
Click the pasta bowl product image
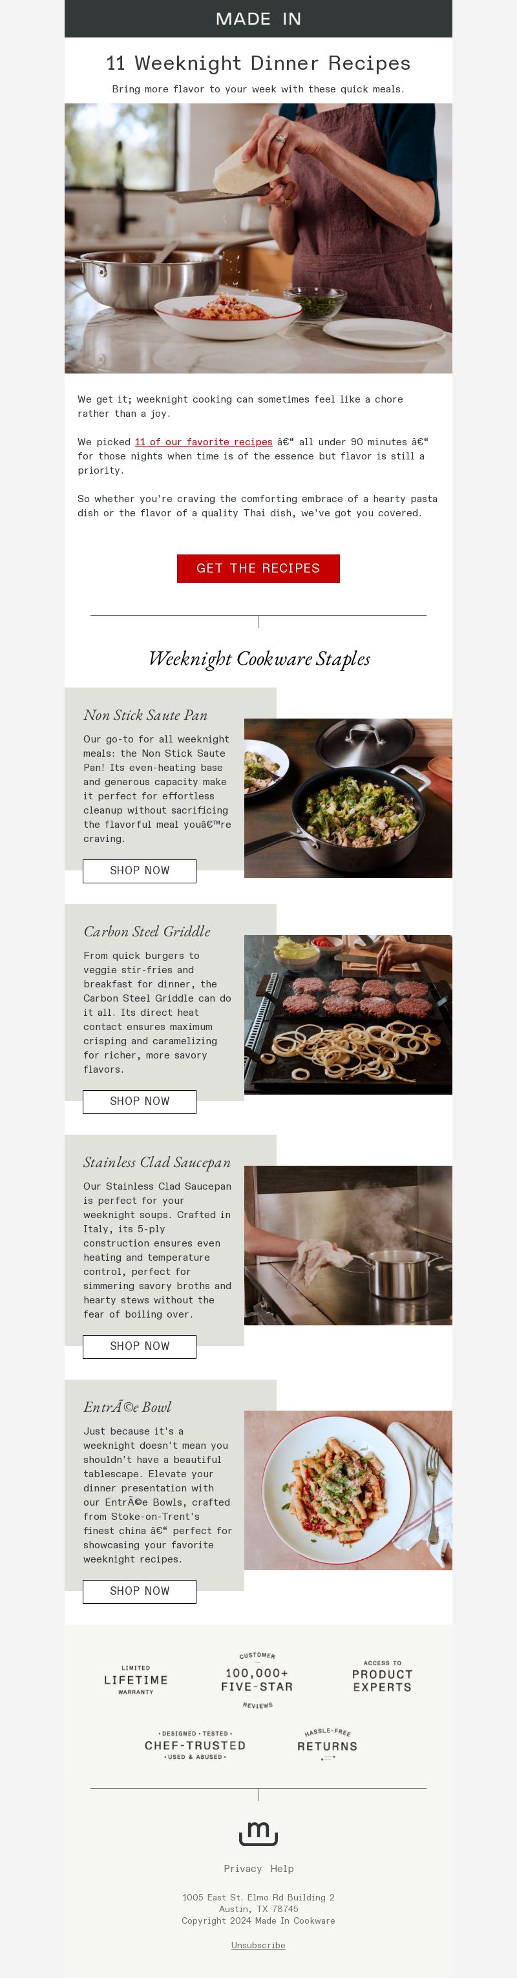pos(348,1489)
